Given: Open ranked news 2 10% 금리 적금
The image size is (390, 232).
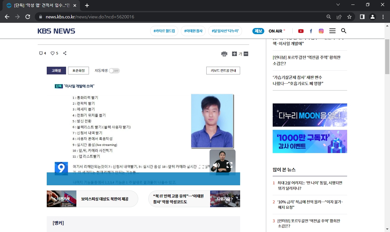Looking at the screenshot, I should pyautogui.click(x=310, y=204).
